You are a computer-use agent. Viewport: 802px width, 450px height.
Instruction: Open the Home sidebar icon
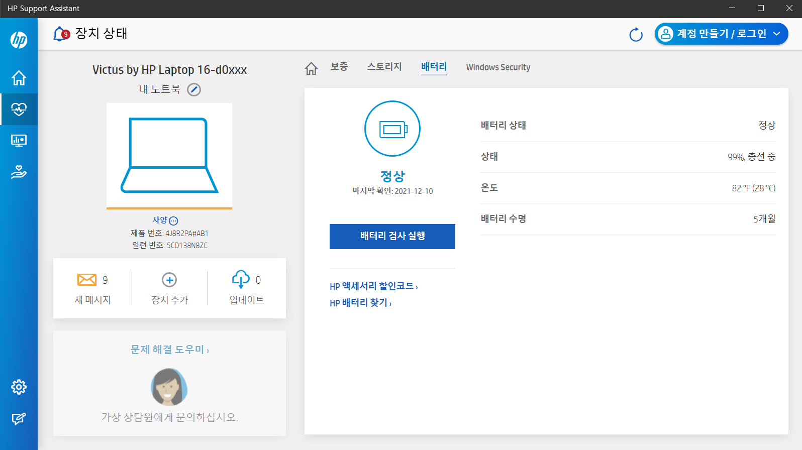(x=19, y=78)
